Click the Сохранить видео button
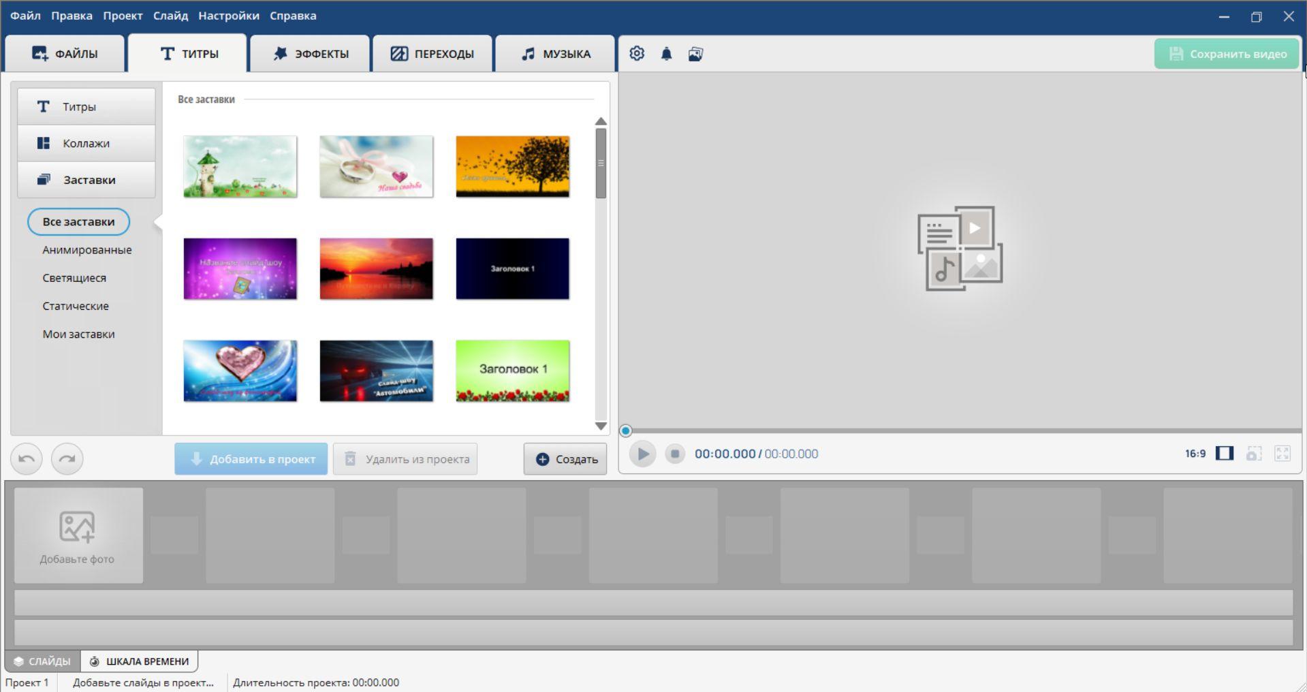The image size is (1307, 692). coord(1227,54)
